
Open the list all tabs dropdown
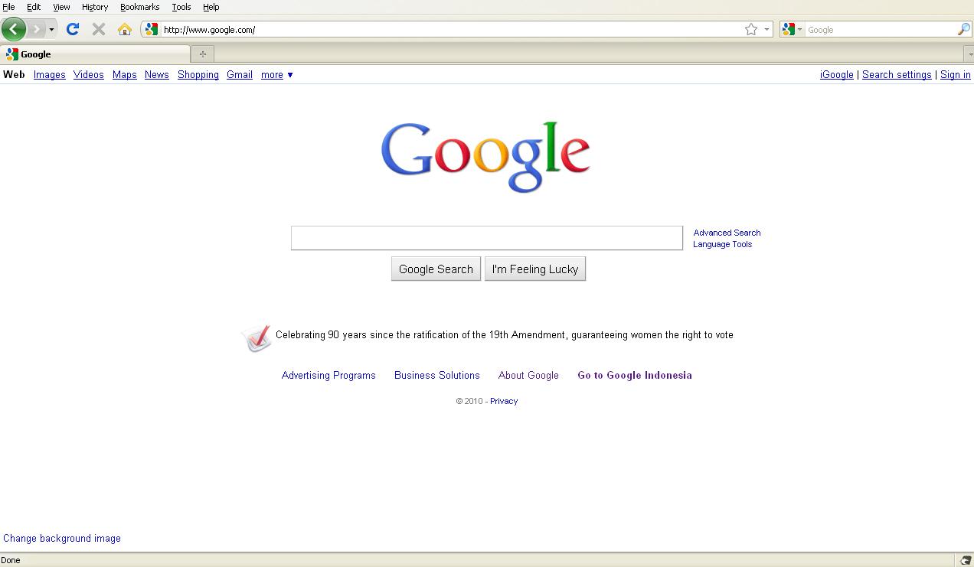pos(969,54)
